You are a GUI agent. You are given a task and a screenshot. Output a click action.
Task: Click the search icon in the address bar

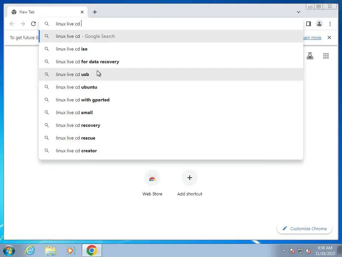(47, 24)
